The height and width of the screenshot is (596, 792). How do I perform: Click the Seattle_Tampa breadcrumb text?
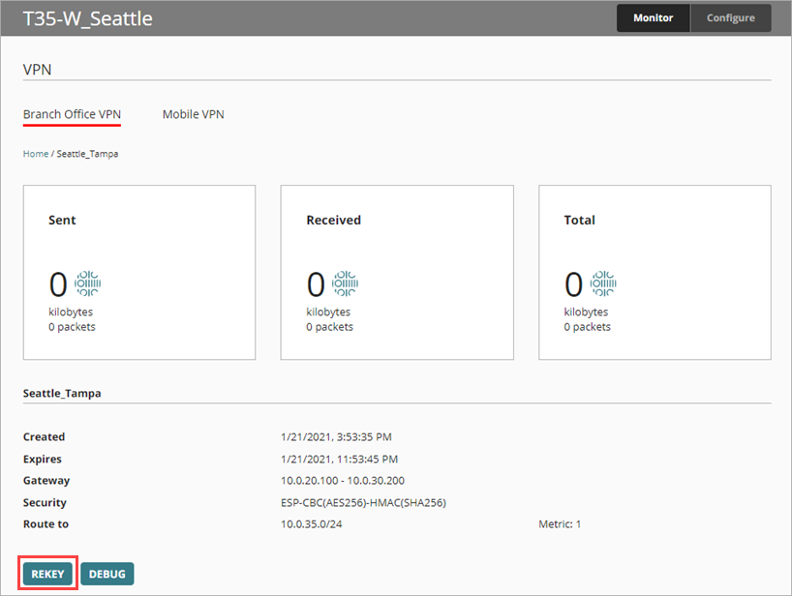pos(87,154)
